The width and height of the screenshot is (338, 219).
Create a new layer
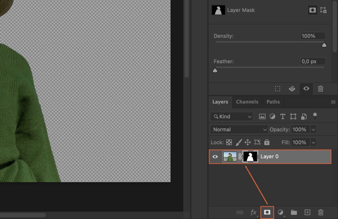pos(307,213)
